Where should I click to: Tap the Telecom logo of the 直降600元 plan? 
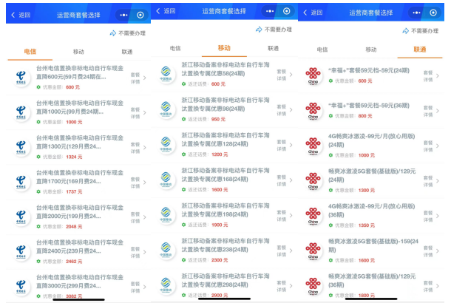point(21,78)
